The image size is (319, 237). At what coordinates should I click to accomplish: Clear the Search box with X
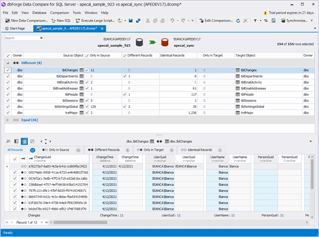pyautogui.click(x=41, y=38)
